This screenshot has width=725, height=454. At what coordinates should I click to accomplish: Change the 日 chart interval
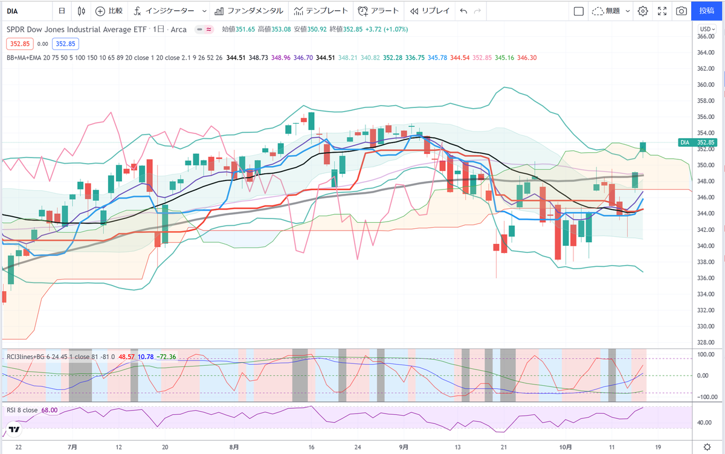62,11
